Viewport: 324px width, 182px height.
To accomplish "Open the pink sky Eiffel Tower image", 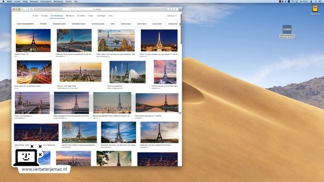I will [165, 72].
